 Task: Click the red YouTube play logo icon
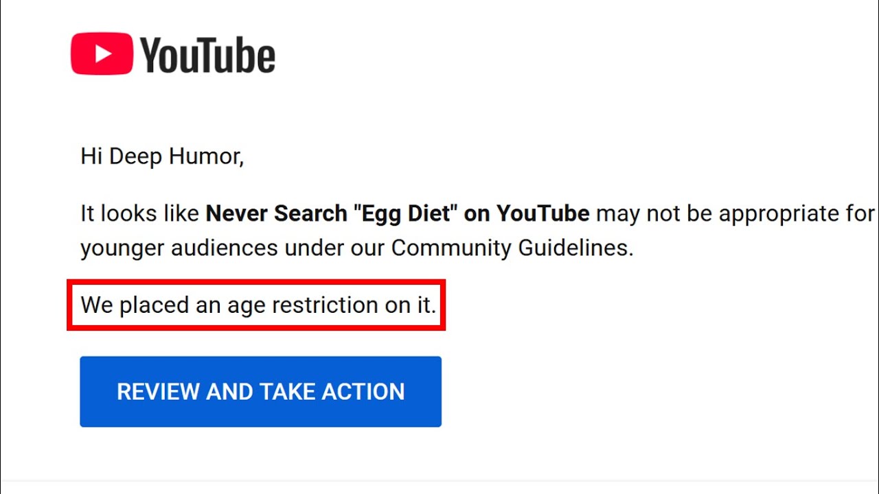(102, 54)
